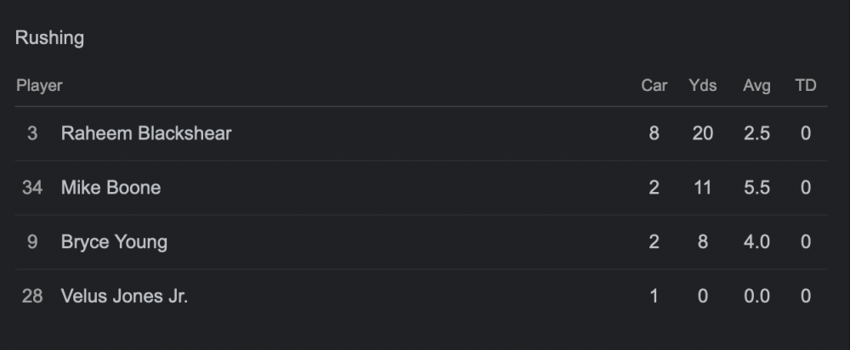Click Raheem Blackshear's player name
Viewport: 850px width, 350px height.
pyautogui.click(x=146, y=133)
